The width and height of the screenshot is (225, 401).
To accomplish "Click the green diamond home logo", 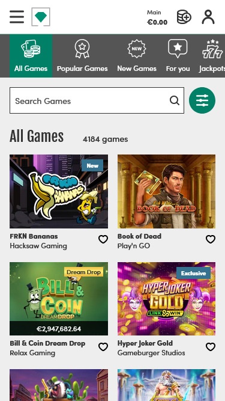I will coord(41,17).
